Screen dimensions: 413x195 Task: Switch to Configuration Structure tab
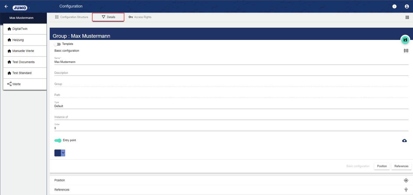point(72,17)
